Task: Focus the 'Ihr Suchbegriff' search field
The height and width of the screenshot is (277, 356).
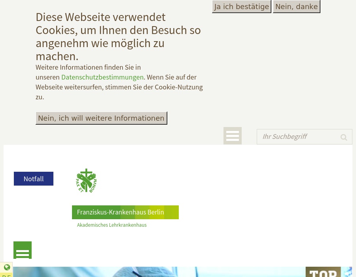Action: click(297, 137)
